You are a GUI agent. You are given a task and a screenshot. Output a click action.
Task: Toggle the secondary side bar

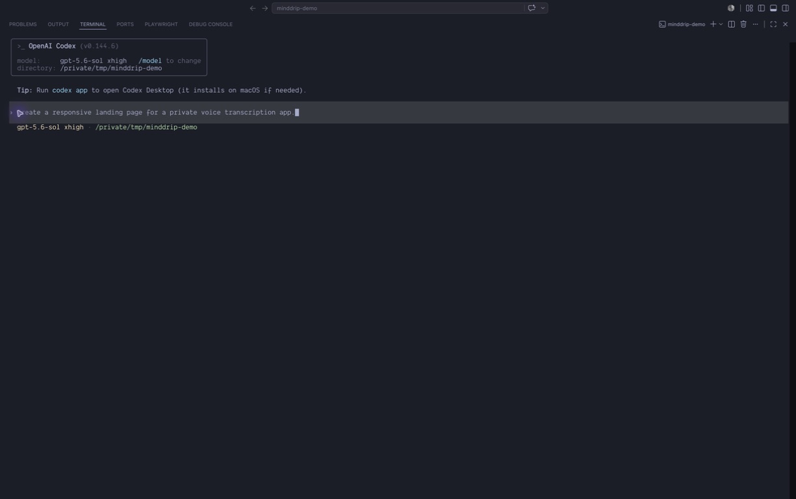786,8
